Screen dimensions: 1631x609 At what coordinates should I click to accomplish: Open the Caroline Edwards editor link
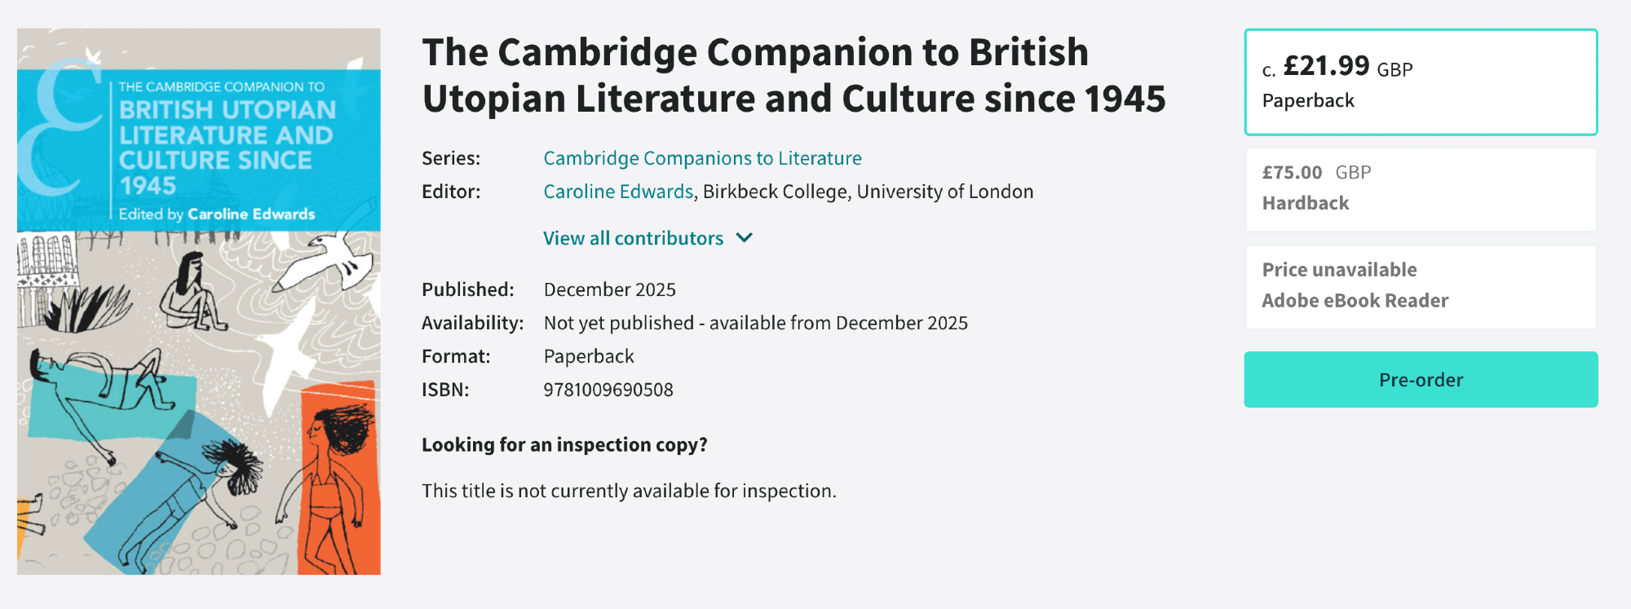tap(617, 192)
